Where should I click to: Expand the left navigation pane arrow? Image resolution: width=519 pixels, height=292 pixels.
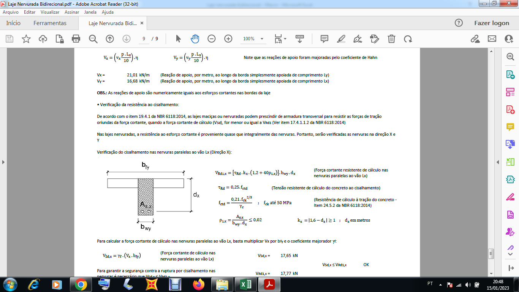point(3,162)
